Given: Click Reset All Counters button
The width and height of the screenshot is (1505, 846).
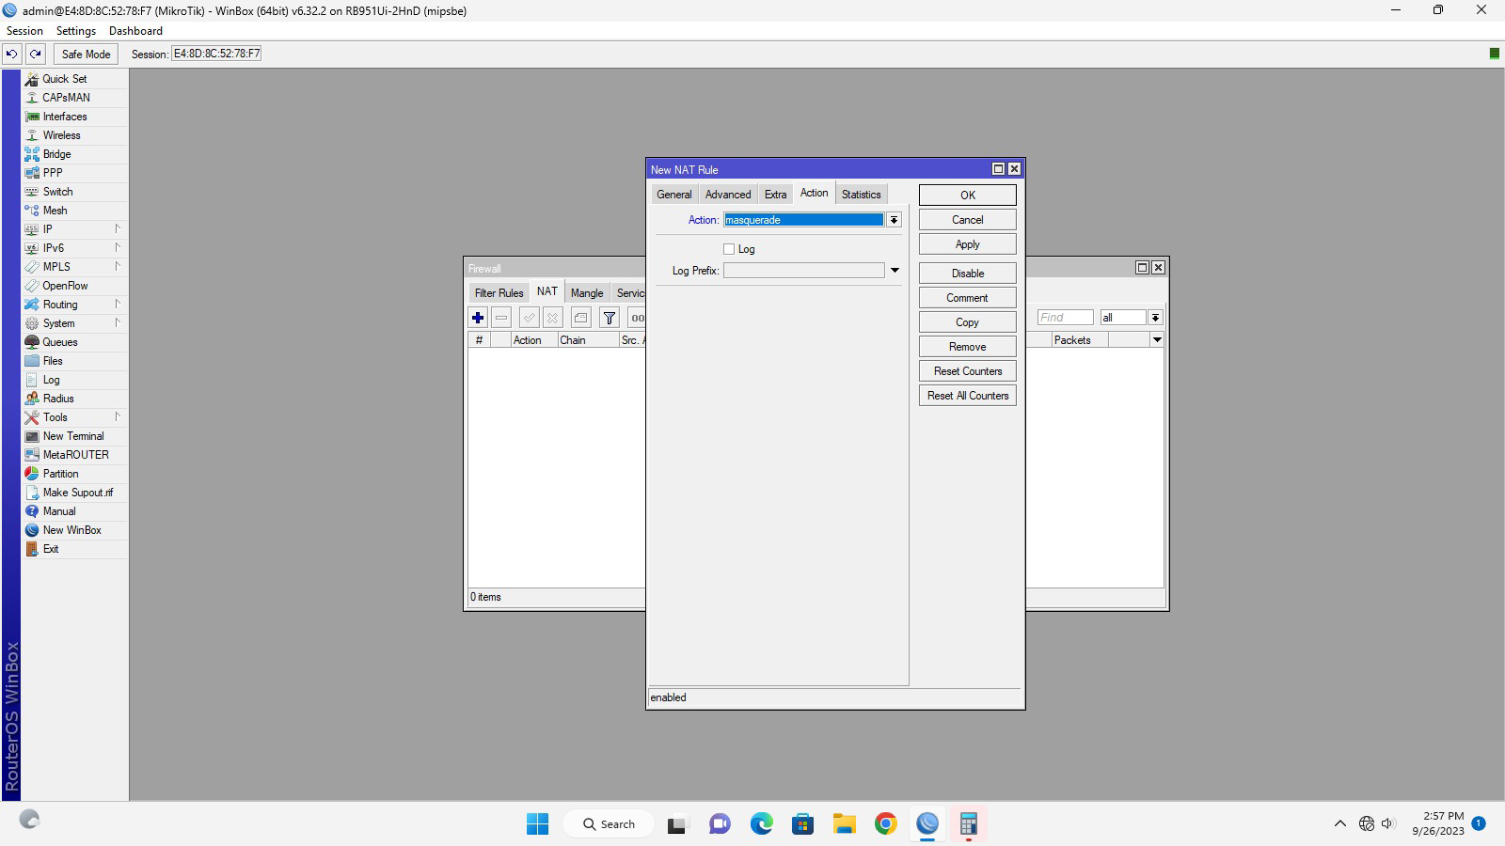Looking at the screenshot, I should point(968,396).
